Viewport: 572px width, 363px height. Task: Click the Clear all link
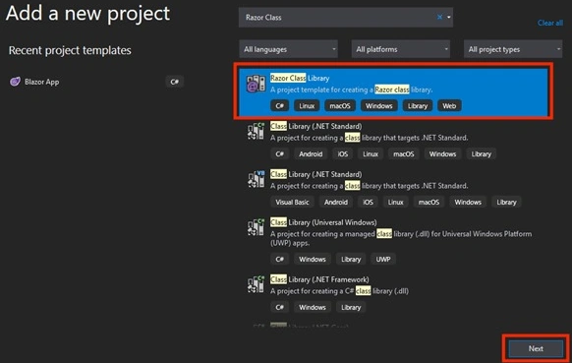point(550,23)
